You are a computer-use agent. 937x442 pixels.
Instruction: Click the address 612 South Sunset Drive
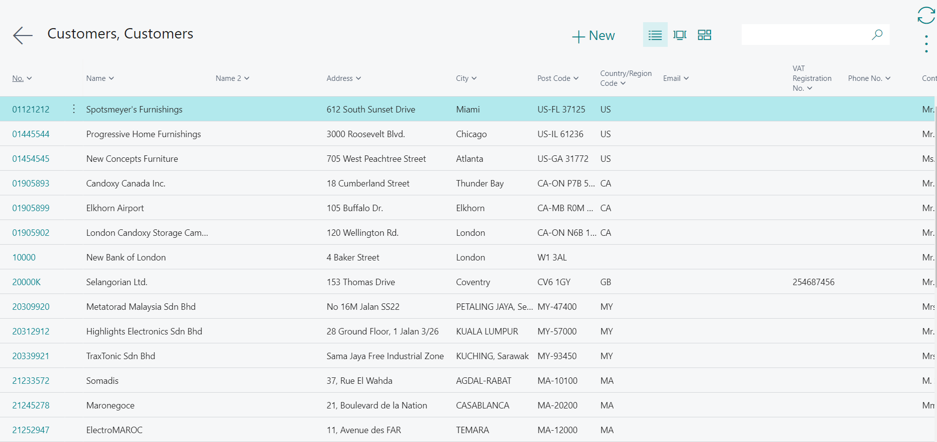(371, 110)
